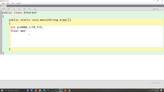Open the Edit menu
Image resolution: width=164 pixels, height=92 pixels.
click(8, 3)
